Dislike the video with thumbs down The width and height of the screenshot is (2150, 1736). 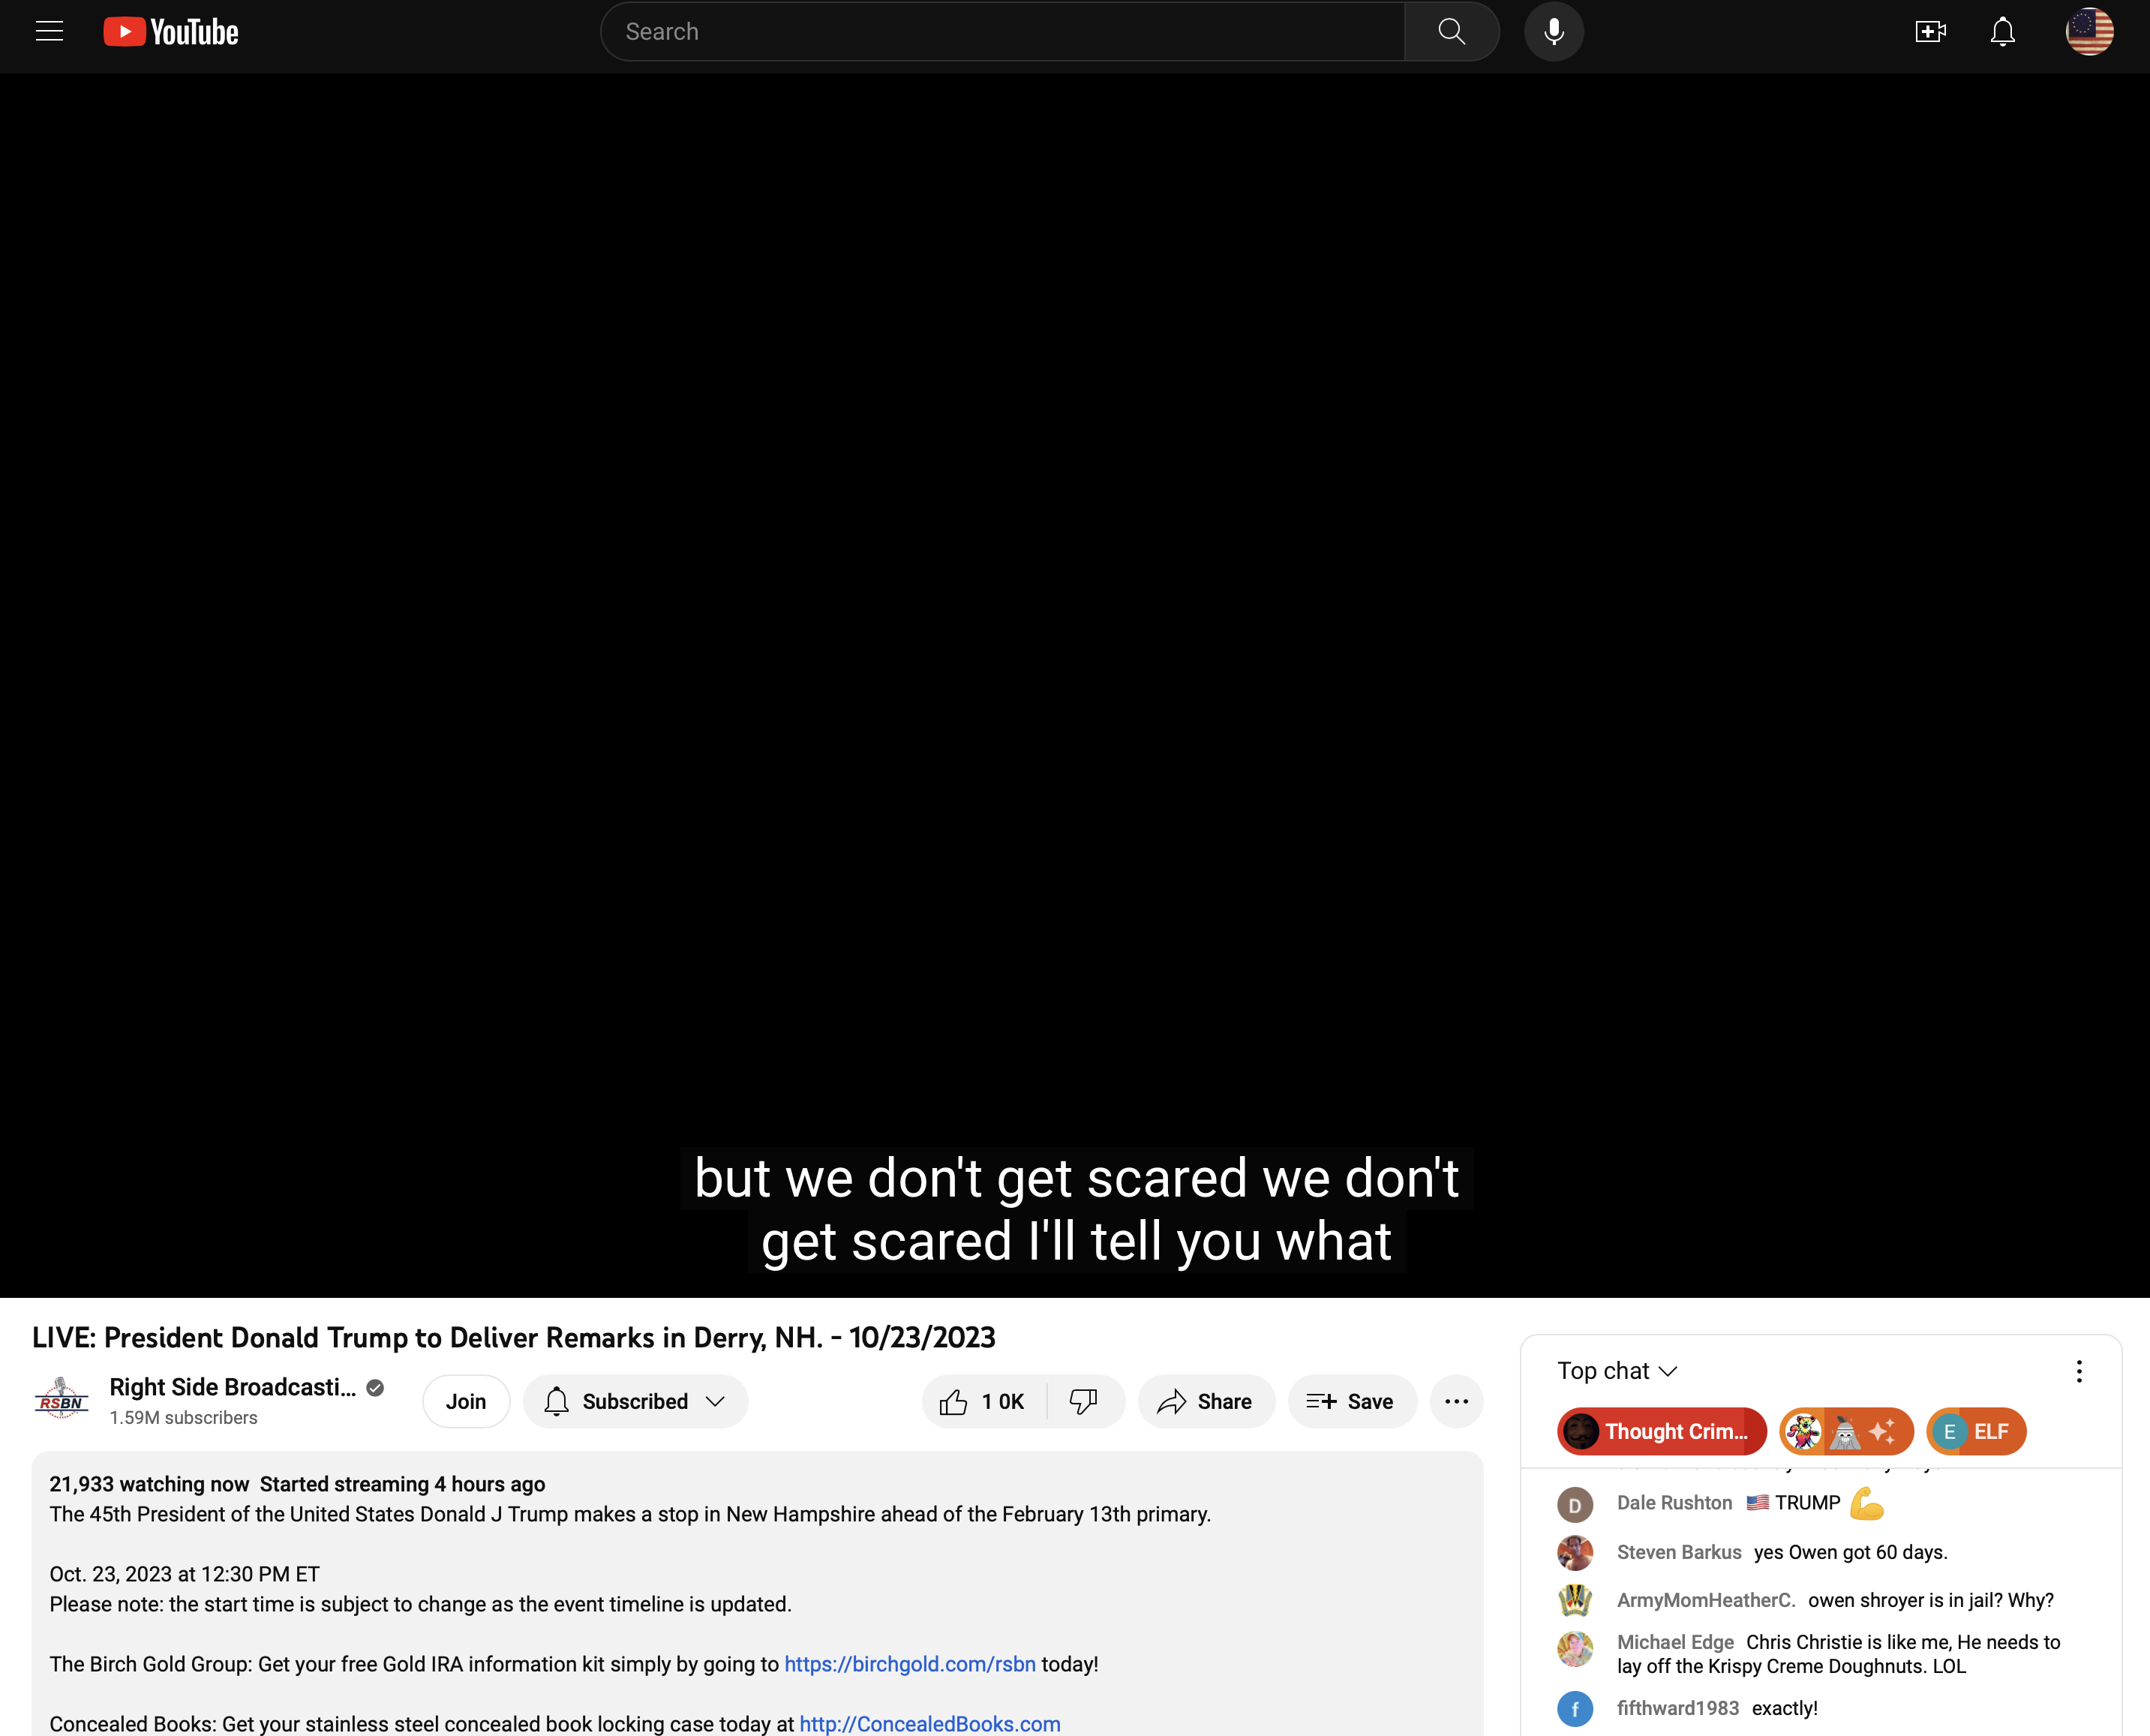[1084, 1401]
